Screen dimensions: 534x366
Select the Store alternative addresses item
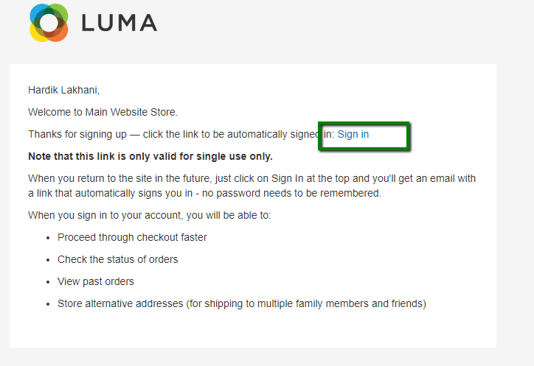pos(242,303)
